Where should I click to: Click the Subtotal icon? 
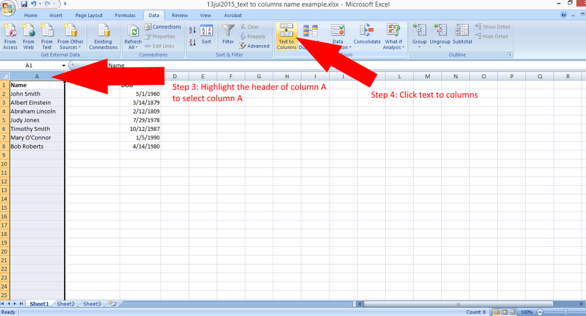(x=462, y=34)
